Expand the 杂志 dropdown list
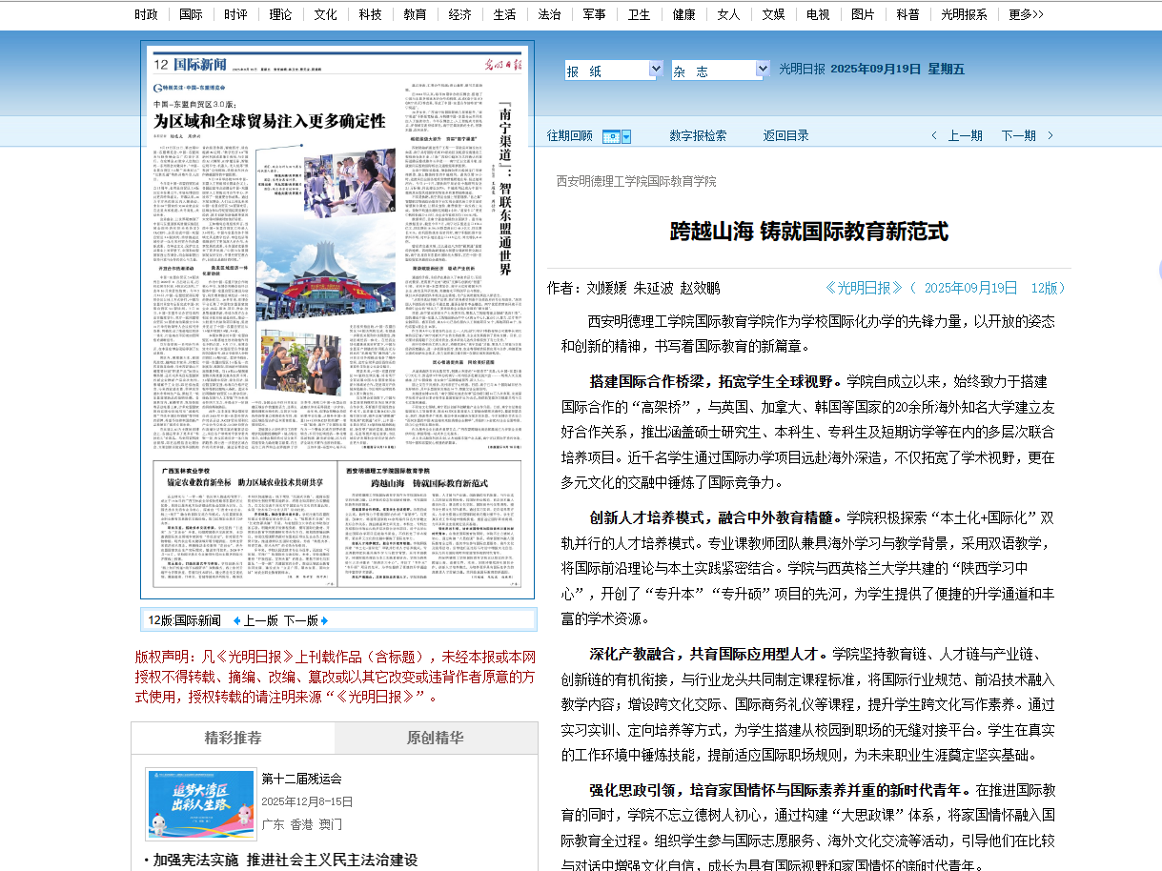Image resolution: width=1162 pixels, height=871 pixels. (762, 70)
